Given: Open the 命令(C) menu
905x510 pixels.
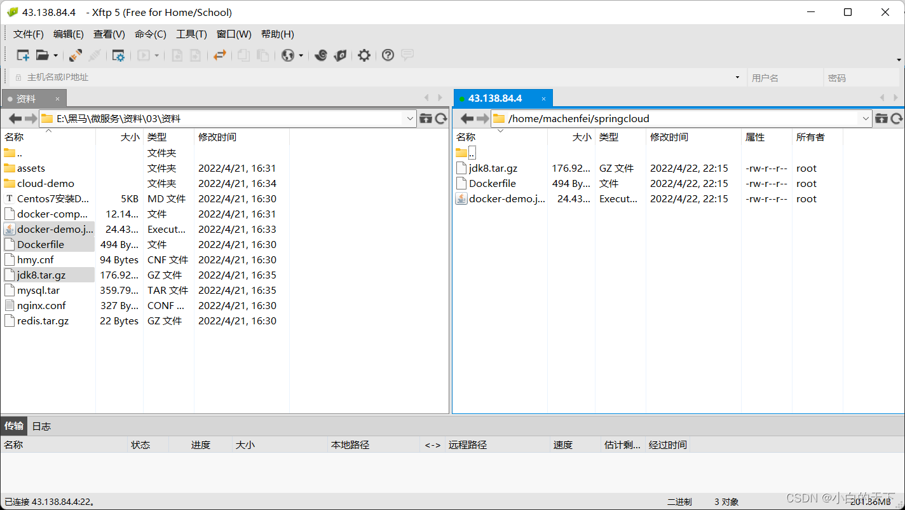Looking at the screenshot, I should [x=151, y=34].
